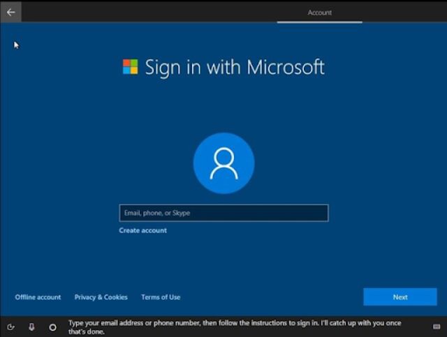Open the Account tab
This screenshot has width=447, height=337.
[x=320, y=13]
